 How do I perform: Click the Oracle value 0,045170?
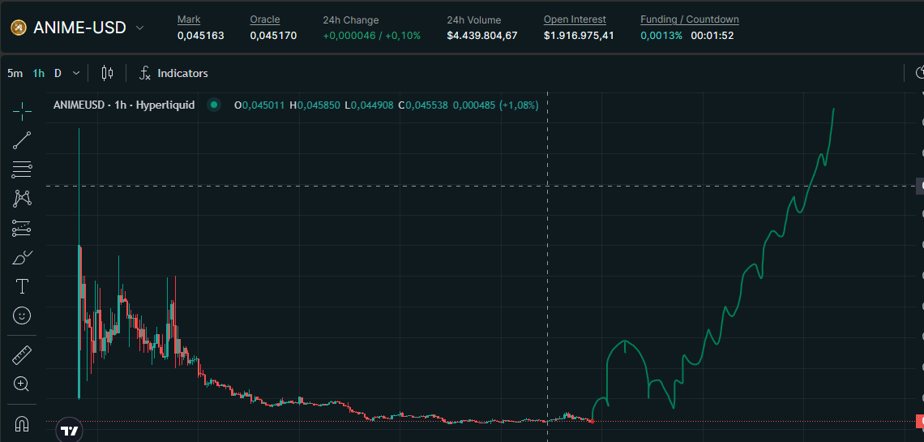tap(273, 36)
